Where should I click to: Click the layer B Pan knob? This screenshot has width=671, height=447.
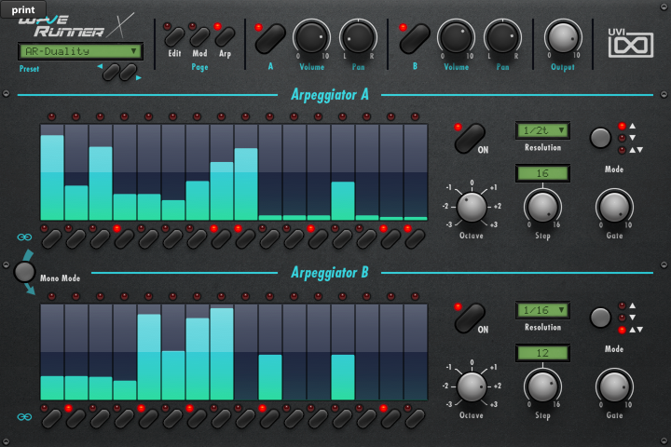tap(502, 38)
